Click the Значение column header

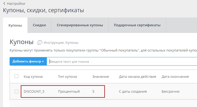pos(101,77)
